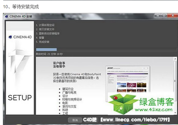This screenshot has height=125, width=178.
Task: Click the list item '广播与电视'
Action: [69, 92]
